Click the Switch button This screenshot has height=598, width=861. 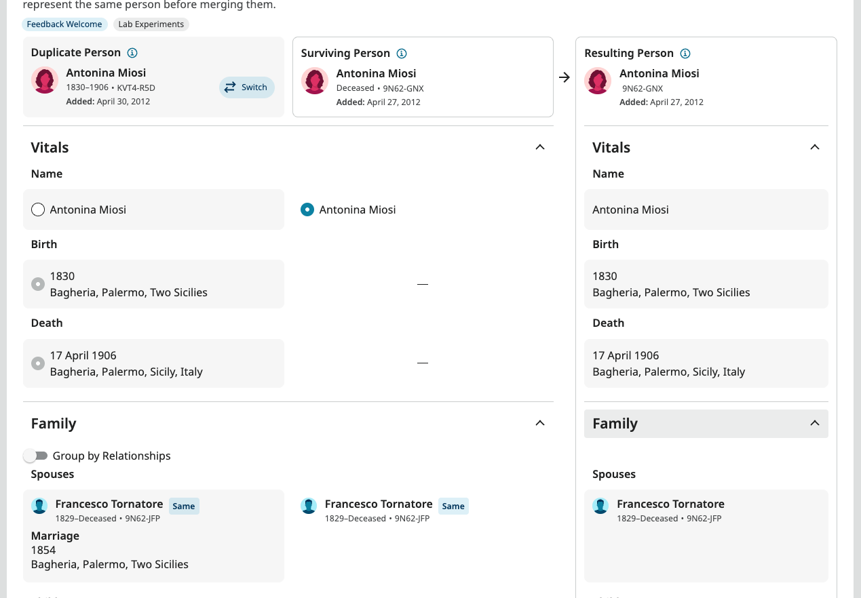247,87
